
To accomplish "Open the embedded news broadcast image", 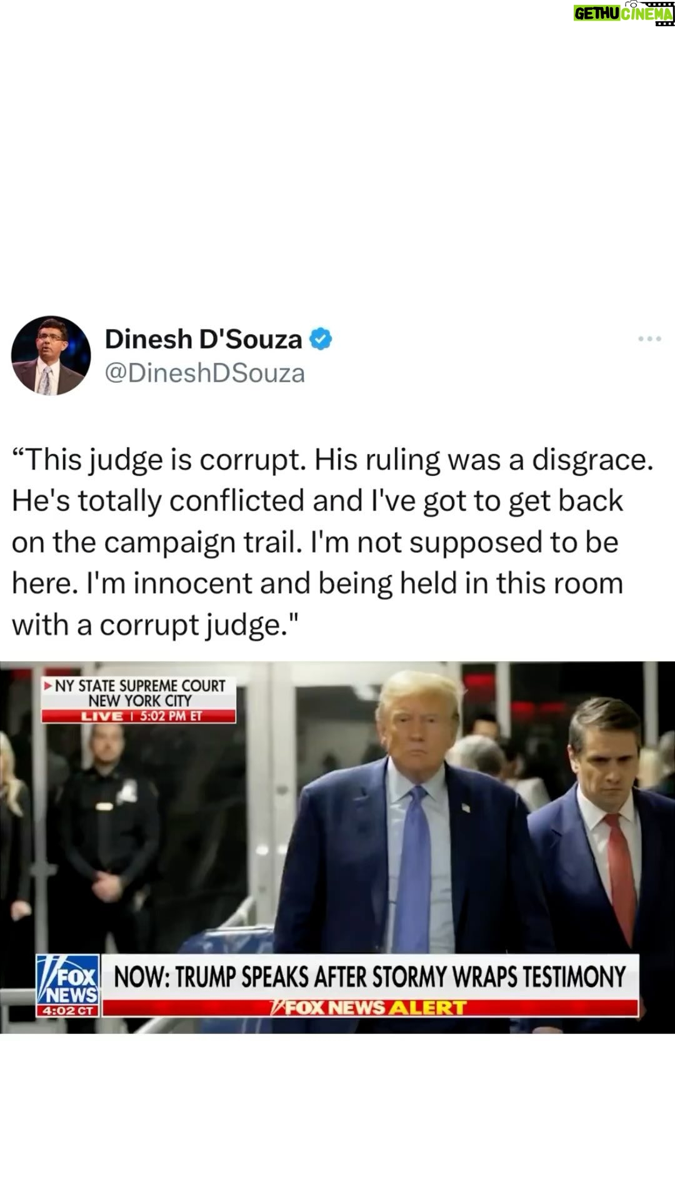I will click(337, 848).
